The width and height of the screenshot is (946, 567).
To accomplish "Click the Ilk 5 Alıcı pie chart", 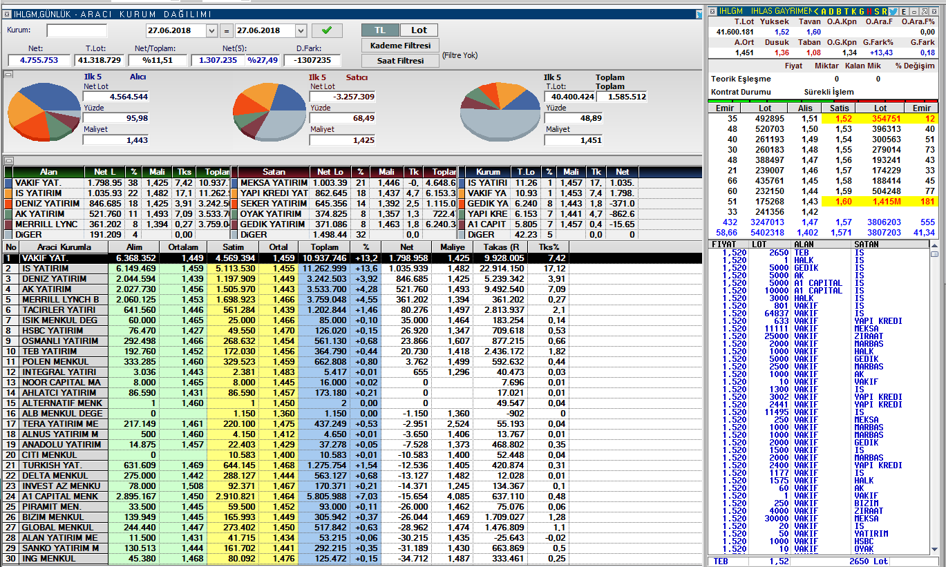I will click(x=43, y=110).
